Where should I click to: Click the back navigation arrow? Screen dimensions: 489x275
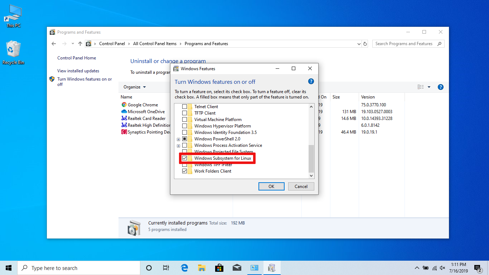click(54, 44)
